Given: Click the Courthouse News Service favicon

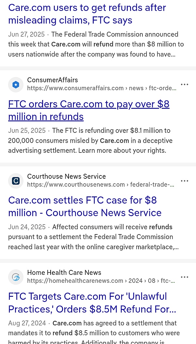Looking at the screenshot, I should click(x=16, y=181).
